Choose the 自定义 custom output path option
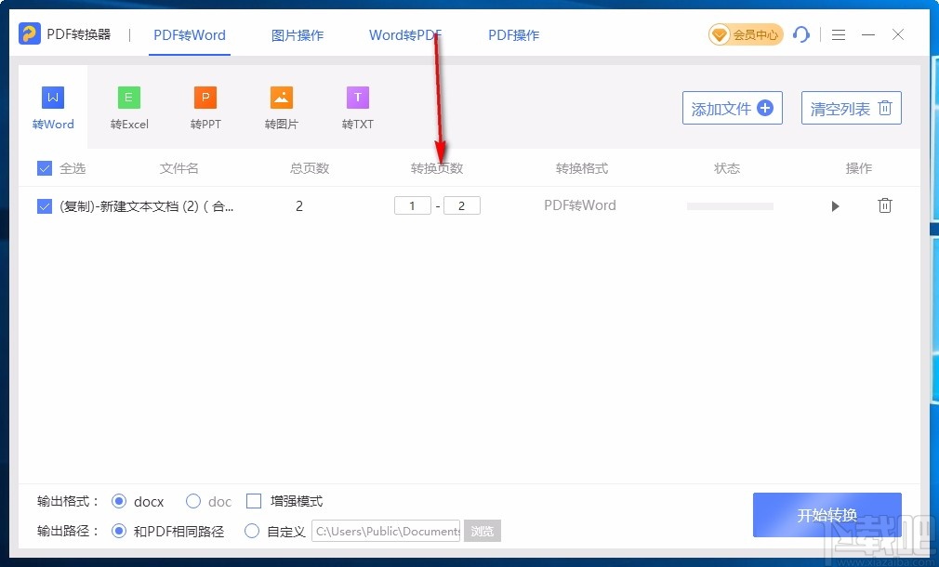 point(252,531)
